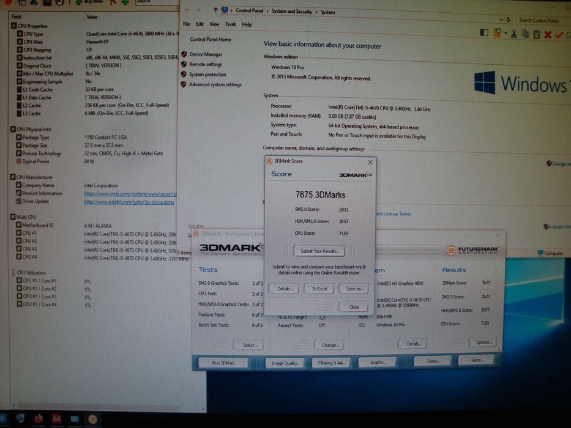Click the Options button under Results
Image resolution: width=571 pixels, height=428 pixels.
coord(483,342)
